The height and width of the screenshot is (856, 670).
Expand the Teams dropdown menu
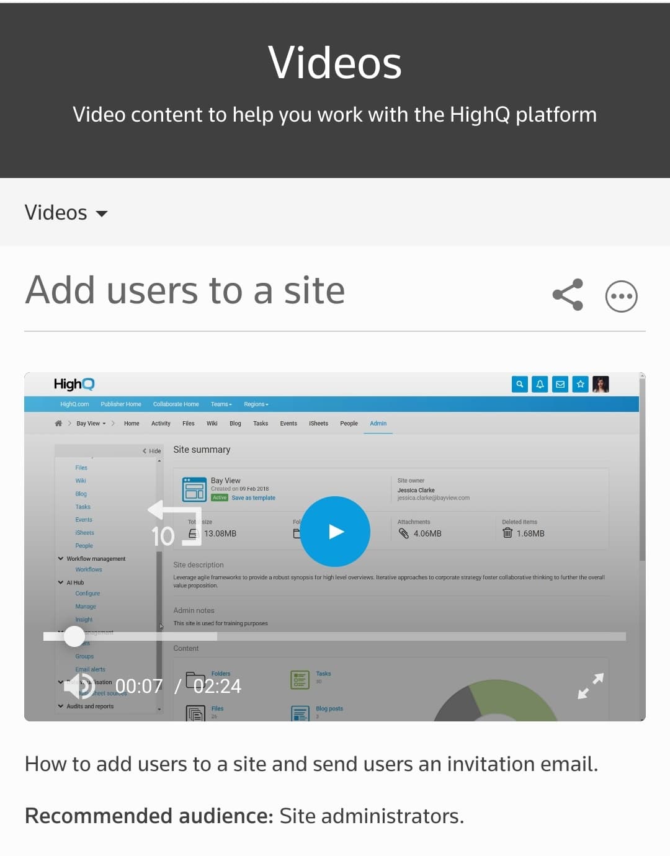click(x=221, y=404)
